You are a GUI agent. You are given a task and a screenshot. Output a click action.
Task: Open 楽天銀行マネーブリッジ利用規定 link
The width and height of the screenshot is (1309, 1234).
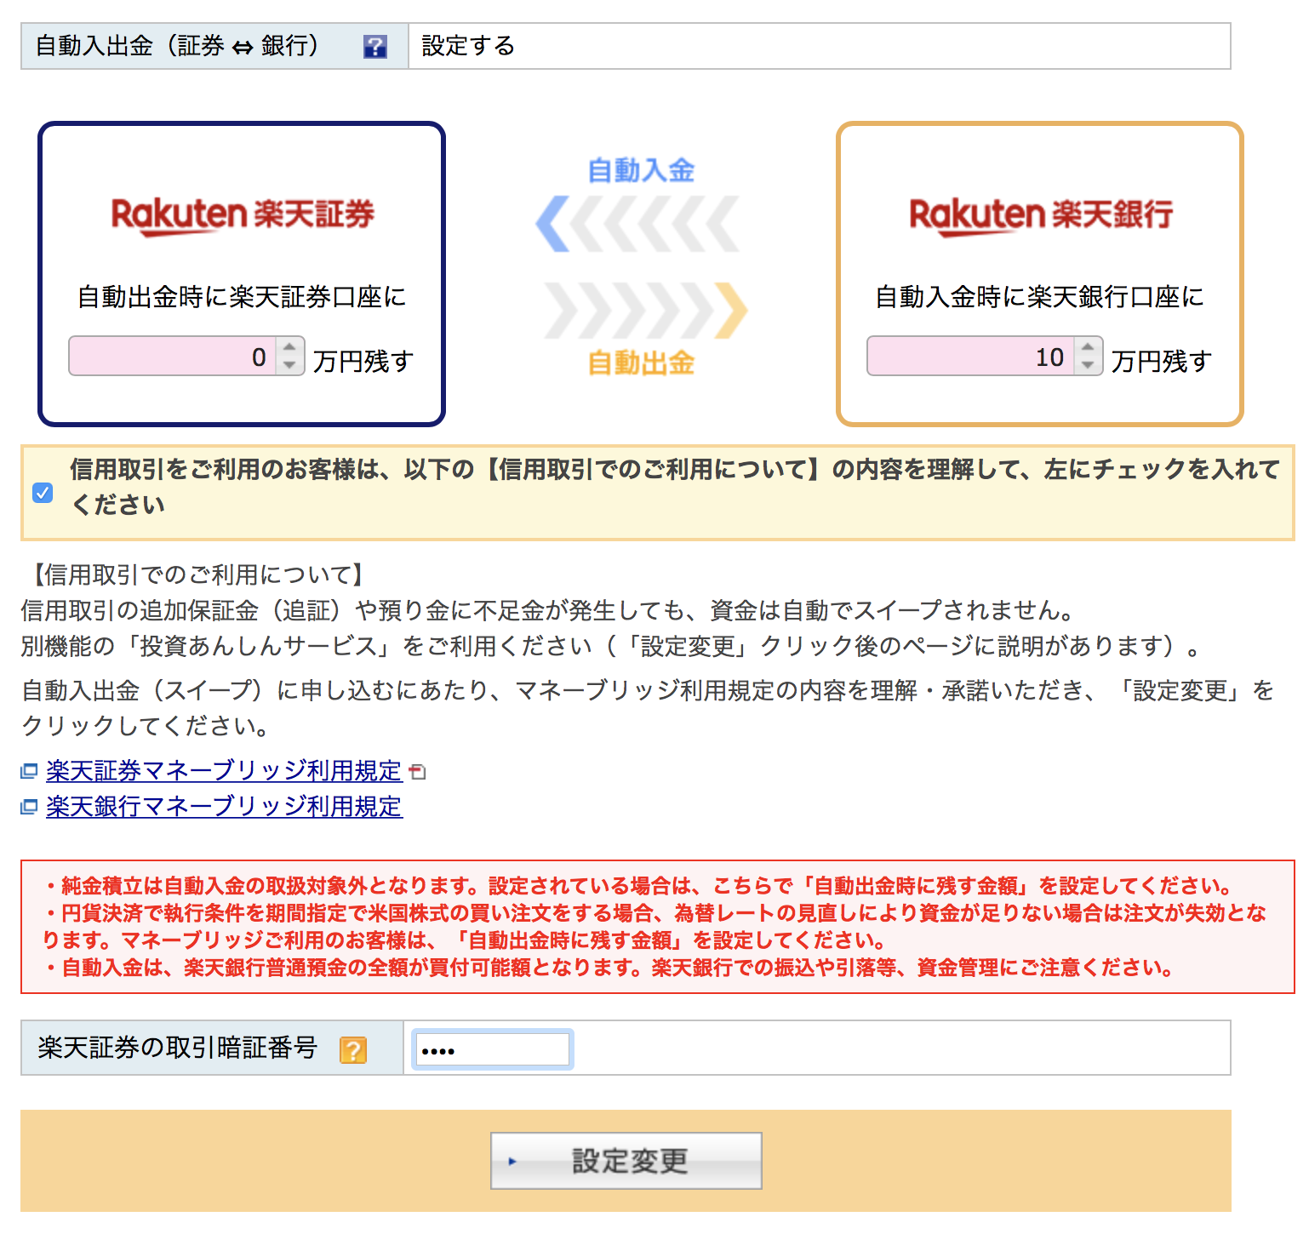tap(224, 807)
